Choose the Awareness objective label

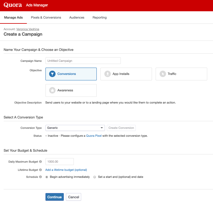[x=65, y=90]
